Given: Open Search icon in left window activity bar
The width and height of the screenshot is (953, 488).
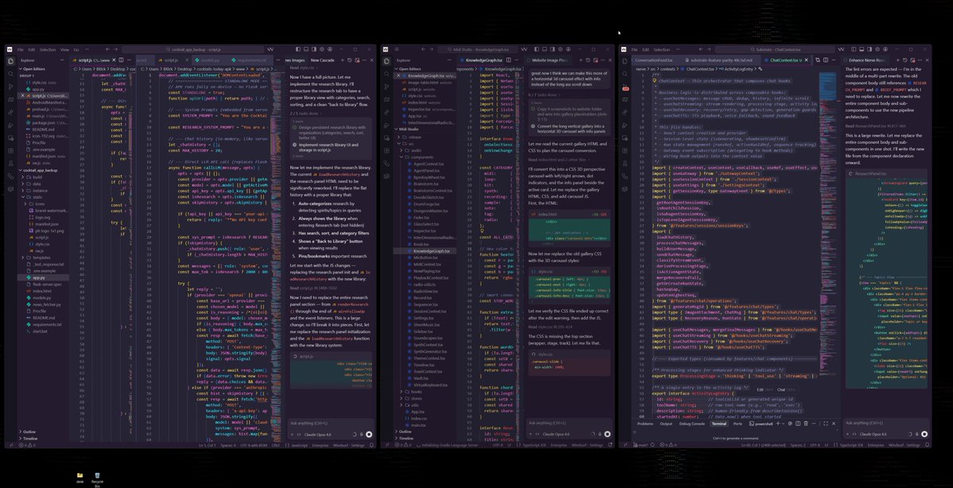Looking at the screenshot, I should (x=11, y=74).
